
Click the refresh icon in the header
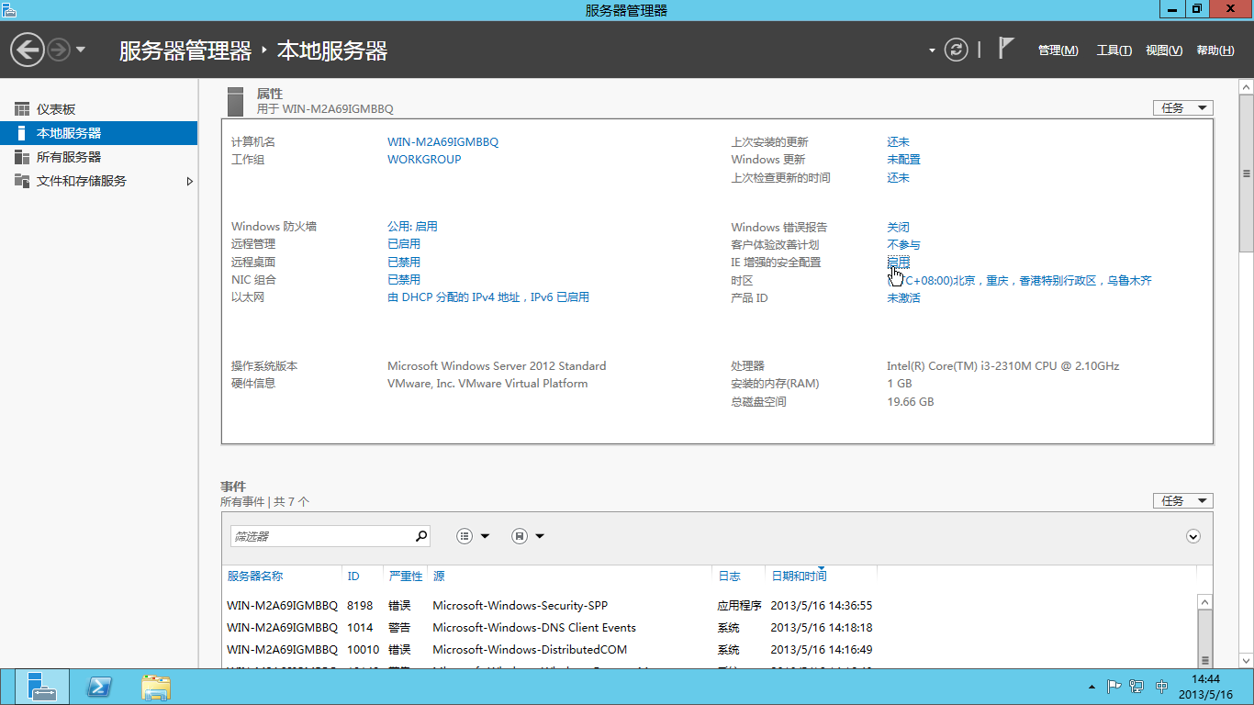(x=957, y=50)
